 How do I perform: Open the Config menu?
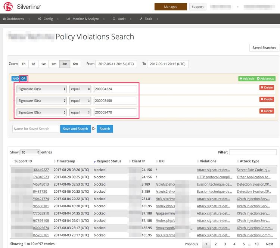coord(45,19)
